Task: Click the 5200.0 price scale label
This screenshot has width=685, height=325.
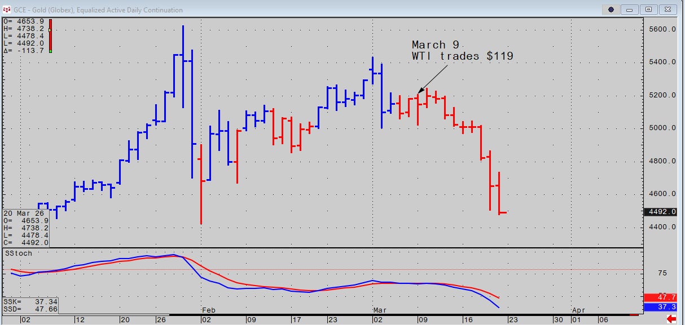Action: pos(662,95)
